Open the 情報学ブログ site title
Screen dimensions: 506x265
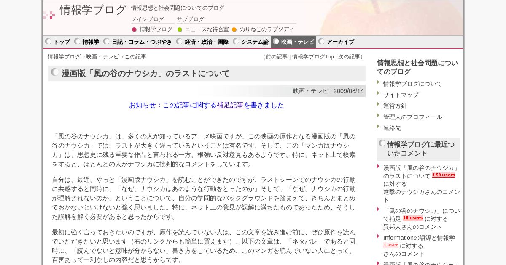[x=93, y=10]
